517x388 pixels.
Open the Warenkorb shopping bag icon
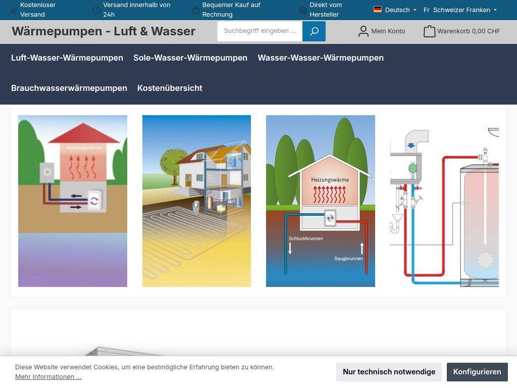[x=430, y=31]
